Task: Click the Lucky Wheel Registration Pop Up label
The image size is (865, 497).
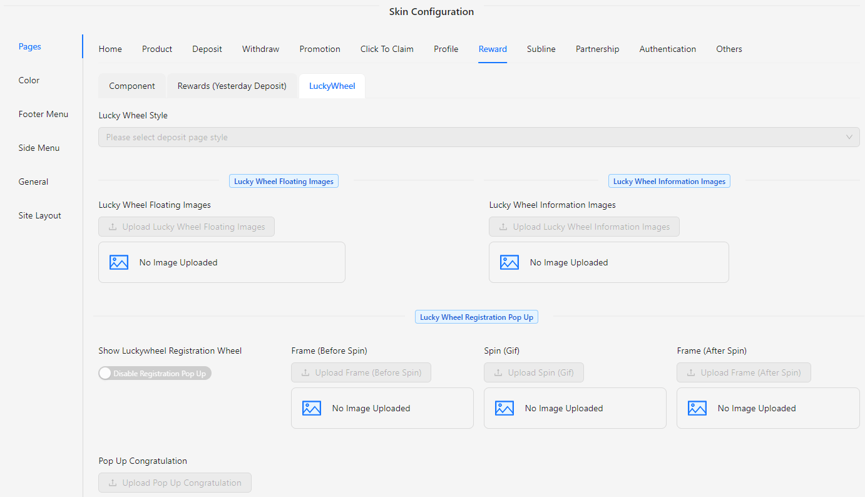Action: (476, 317)
